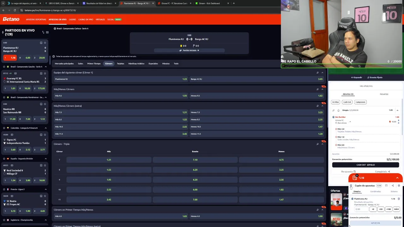Open Mercados principales tab

64,64
